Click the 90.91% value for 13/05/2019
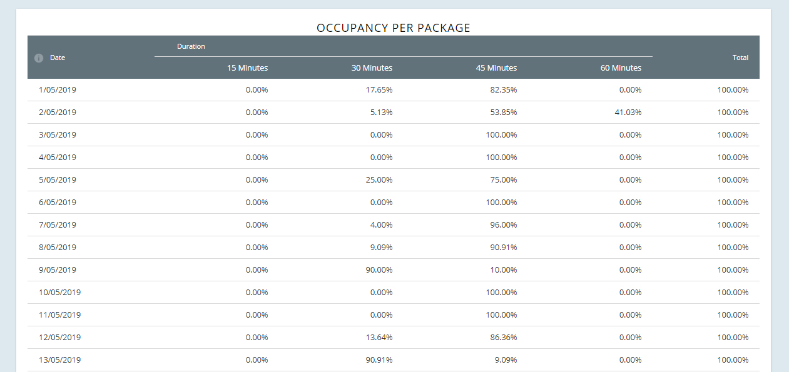The image size is (789, 372). tap(380, 360)
